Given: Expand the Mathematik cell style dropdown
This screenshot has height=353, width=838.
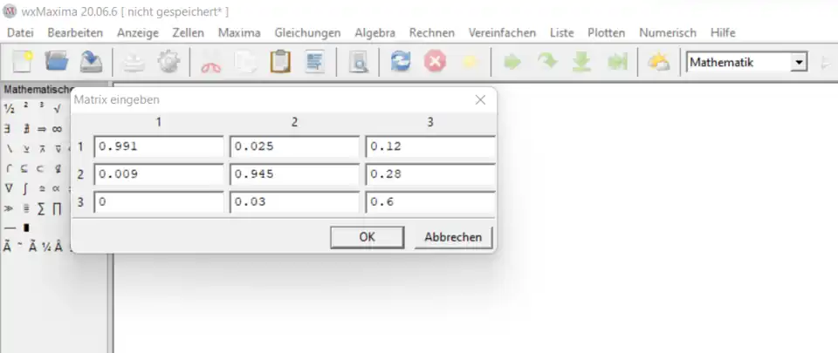Looking at the screenshot, I should (x=798, y=63).
